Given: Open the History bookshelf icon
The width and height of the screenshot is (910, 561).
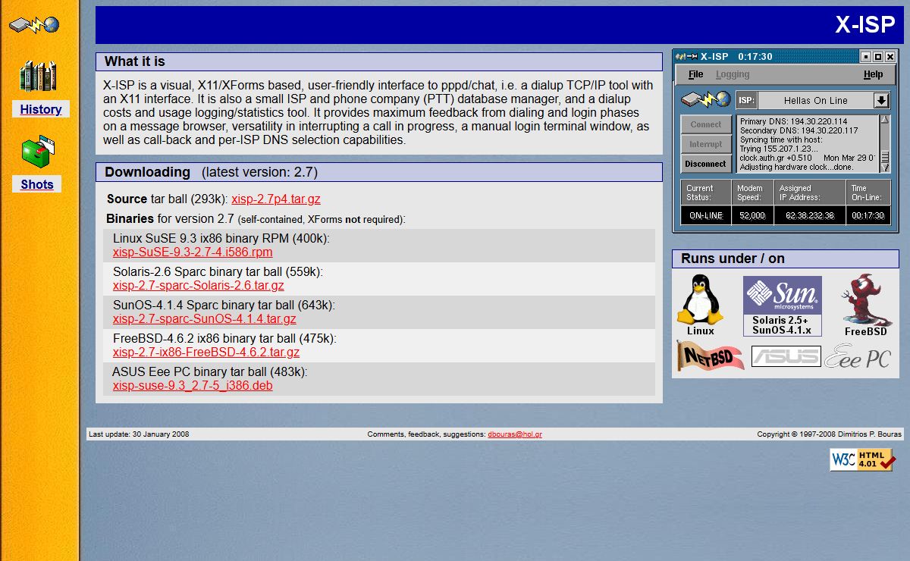Looking at the screenshot, I should coord(38,77).
